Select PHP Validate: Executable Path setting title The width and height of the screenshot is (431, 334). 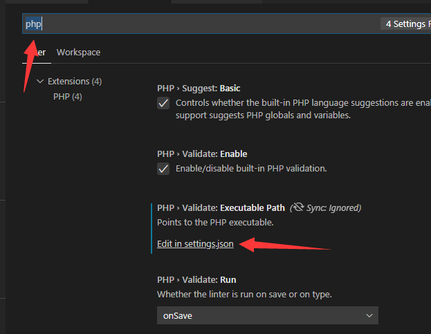click(221, 208)
